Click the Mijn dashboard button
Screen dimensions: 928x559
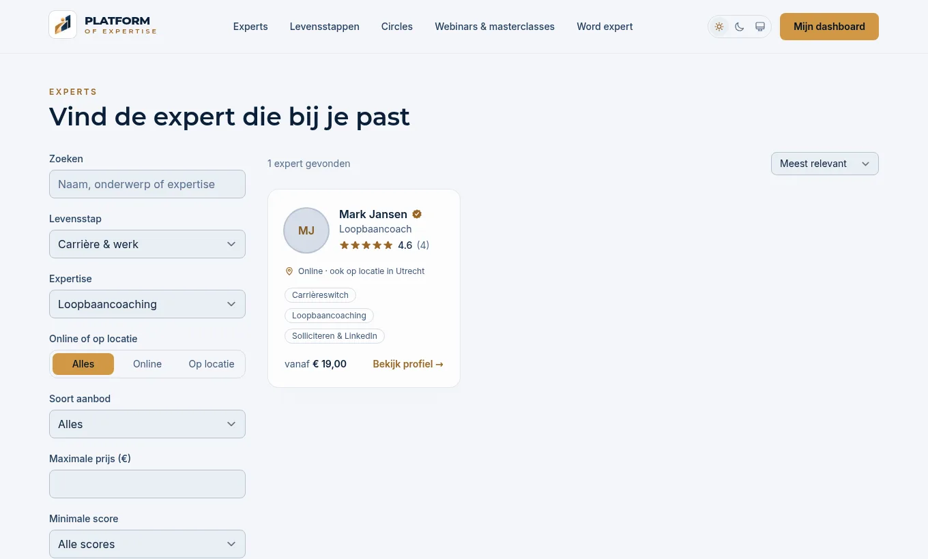829,27
